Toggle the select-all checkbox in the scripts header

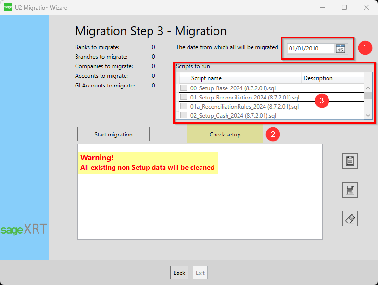click(x=184, y=78)
